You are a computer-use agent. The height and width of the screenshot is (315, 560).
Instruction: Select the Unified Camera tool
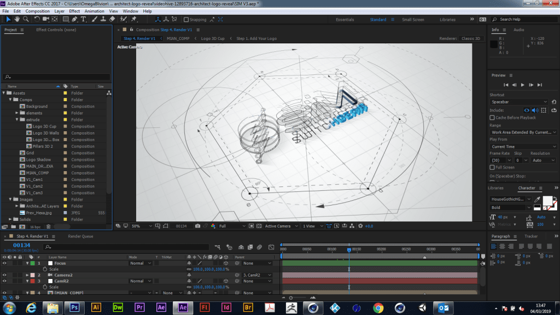[x=46, y=19]
